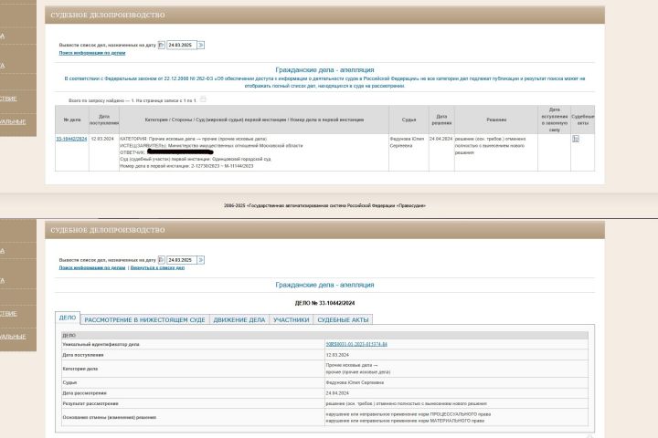
Task: Click the 'Уникальный идентификатор дела' row label
Action: pyautogui.click(x=101, y=344)
